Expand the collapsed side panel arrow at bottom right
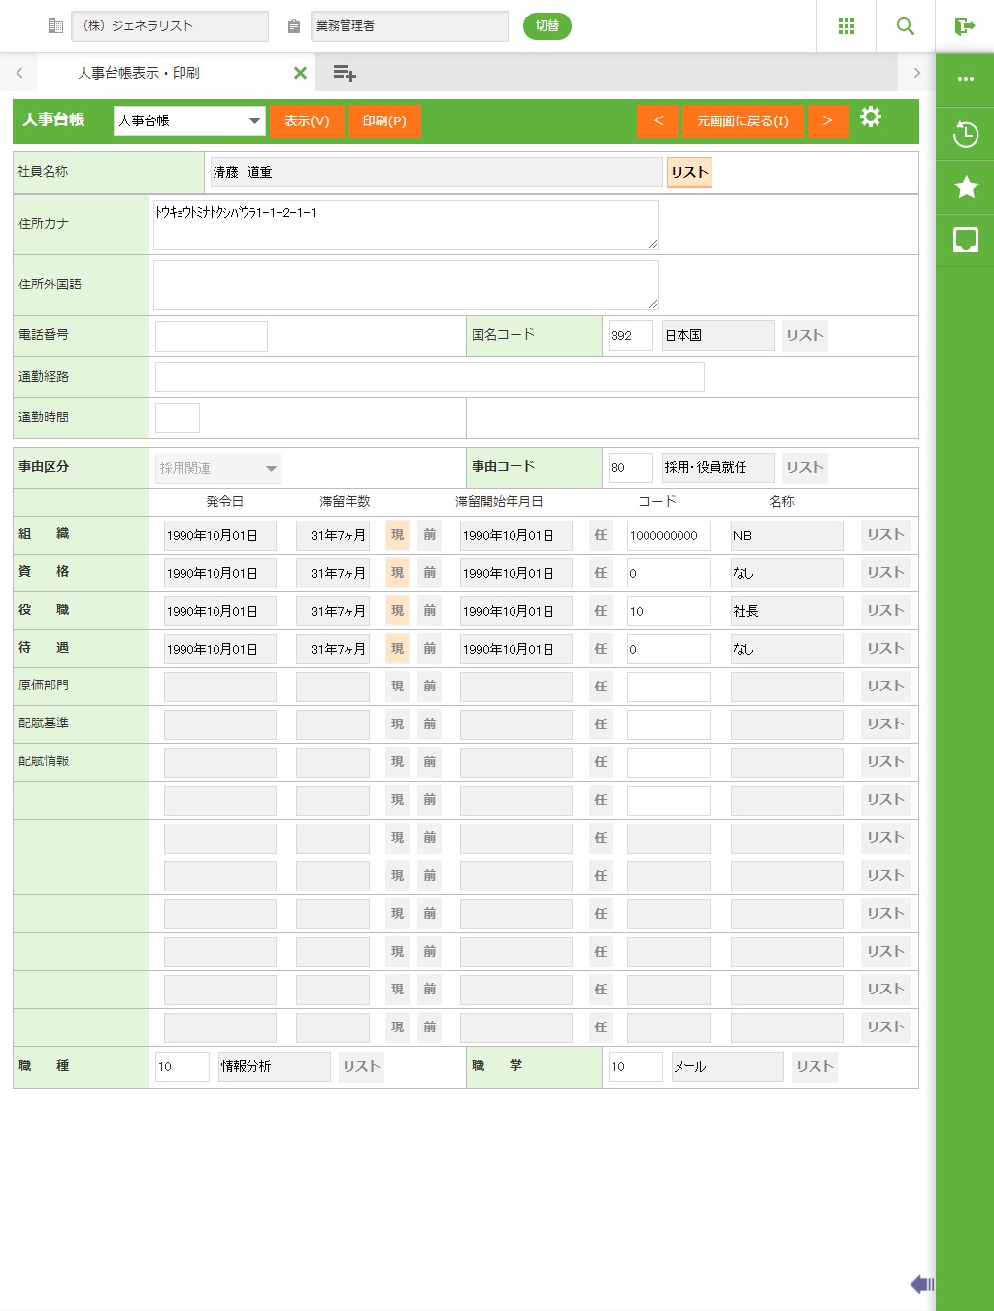Viewport: 994px width, 1311px height. [921, 1284]
